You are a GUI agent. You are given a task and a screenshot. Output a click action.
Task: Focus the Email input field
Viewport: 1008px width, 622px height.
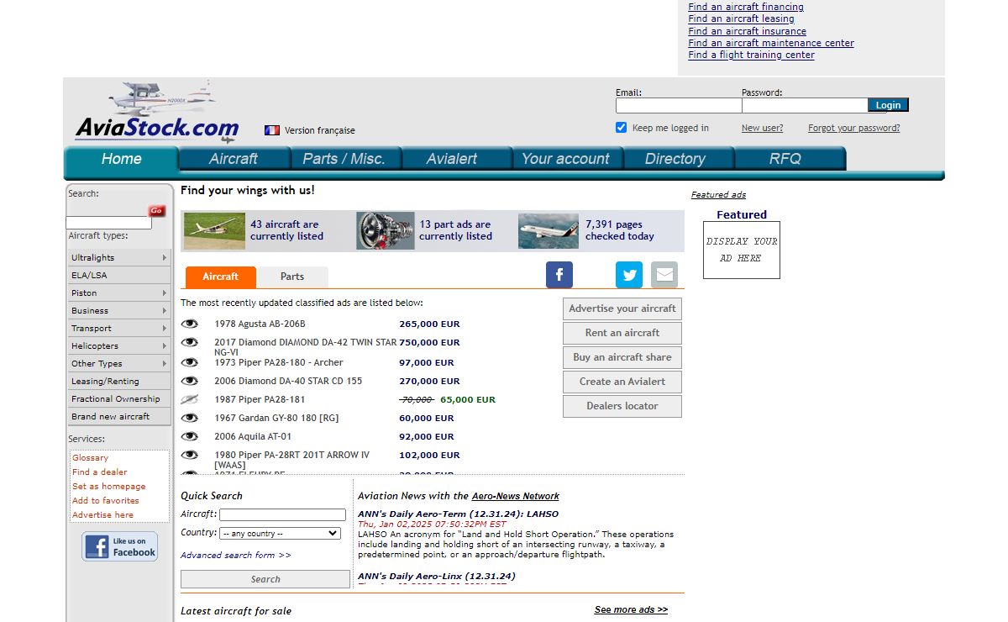point(679,106)
